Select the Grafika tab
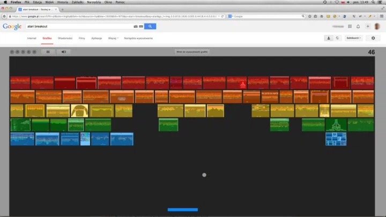Viewport: 386px width, 217px height. 47,39
